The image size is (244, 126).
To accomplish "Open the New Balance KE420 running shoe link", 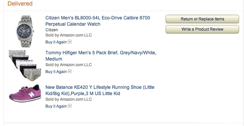I will point(100,90).
